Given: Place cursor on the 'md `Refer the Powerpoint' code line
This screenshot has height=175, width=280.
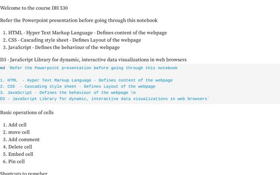Looking at the screenshot, I should coord(89,68).
